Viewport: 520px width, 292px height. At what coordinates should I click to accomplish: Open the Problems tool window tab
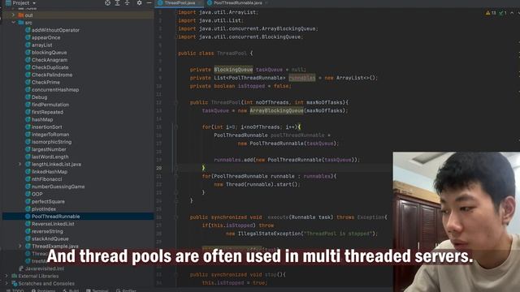point(43,290)
